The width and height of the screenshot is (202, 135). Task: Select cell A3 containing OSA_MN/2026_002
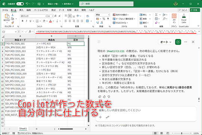point(20,47)
